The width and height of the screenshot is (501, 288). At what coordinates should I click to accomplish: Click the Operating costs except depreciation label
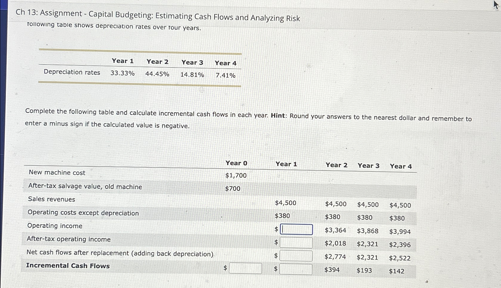tap(83, 213)
